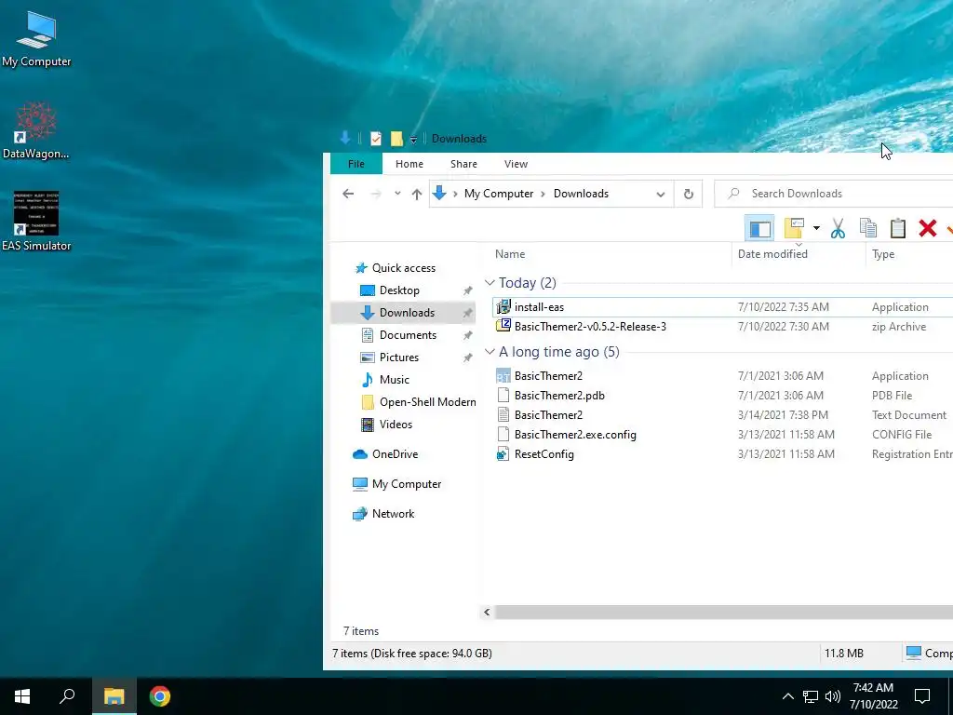The width and height of the screenshot is (953, 715).
Task: Switch to the Home ribbon tab
Action: [409, 164]
